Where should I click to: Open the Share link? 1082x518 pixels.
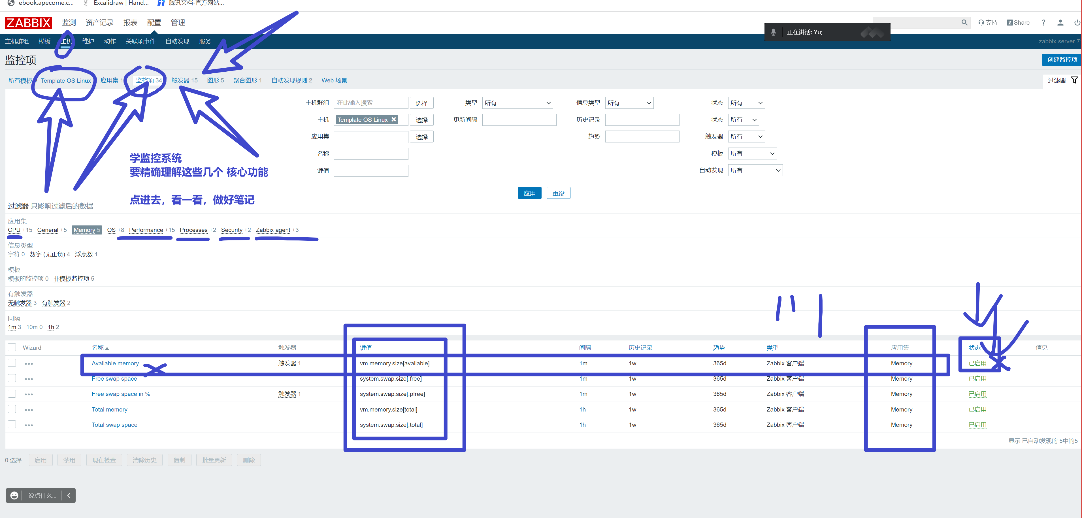pos(1018,23)
